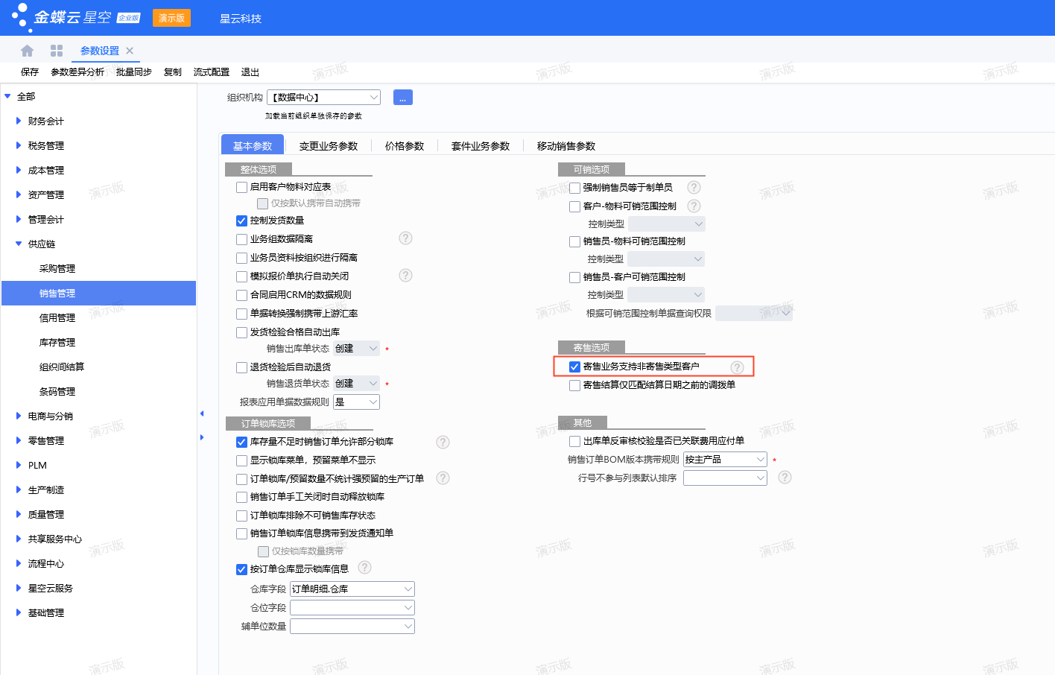Click 参数差异分析 in the toolbar
Viewport: 1055px width, 675px height.
coord(77,72)
